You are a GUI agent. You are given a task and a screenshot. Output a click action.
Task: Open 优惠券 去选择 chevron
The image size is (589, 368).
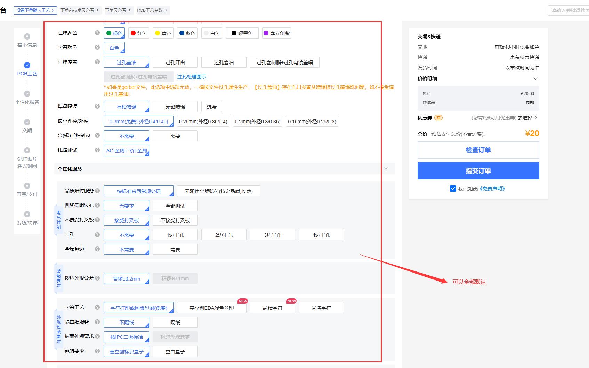tap(536, 118)
